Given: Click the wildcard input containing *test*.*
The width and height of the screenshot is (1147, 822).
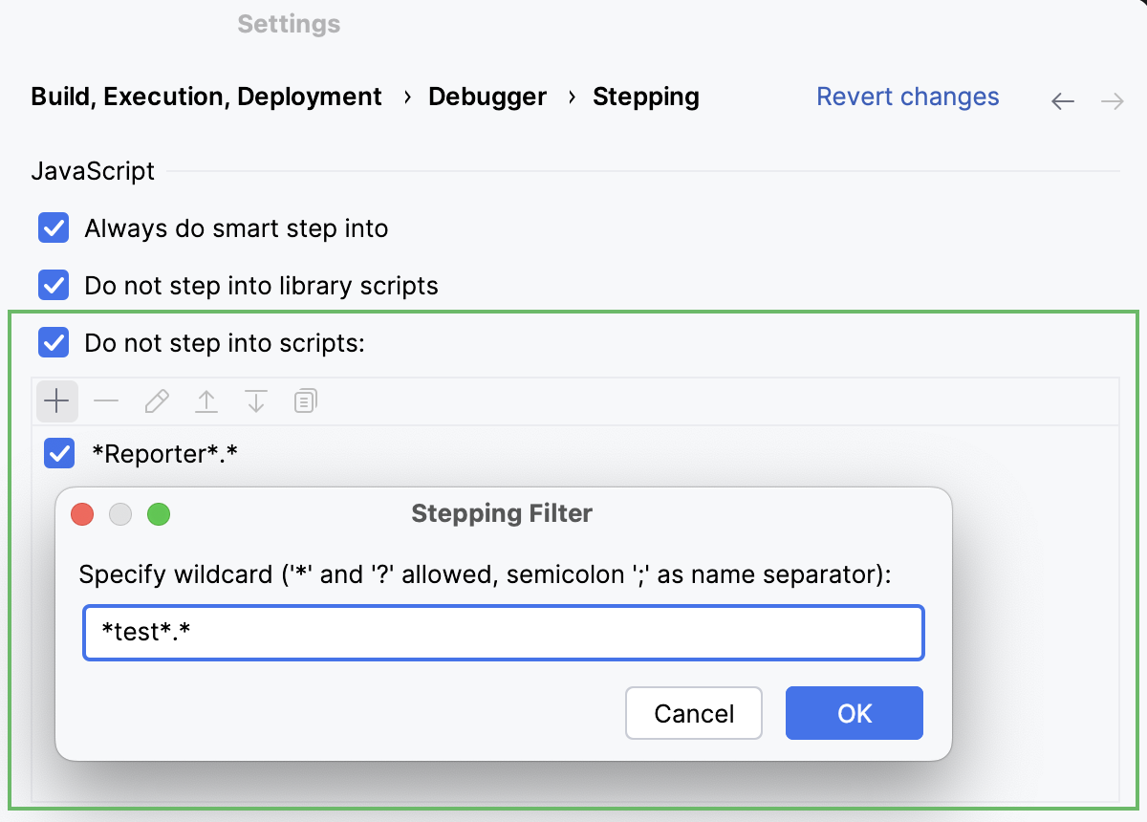Looking at the screenshot, I should coord(504,632).
